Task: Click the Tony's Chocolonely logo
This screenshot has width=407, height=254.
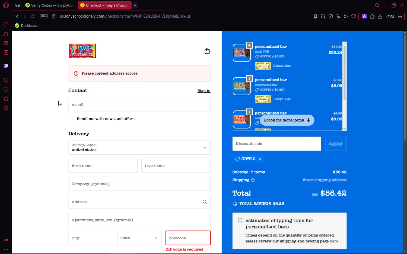Action: click(x=83, y=51)
